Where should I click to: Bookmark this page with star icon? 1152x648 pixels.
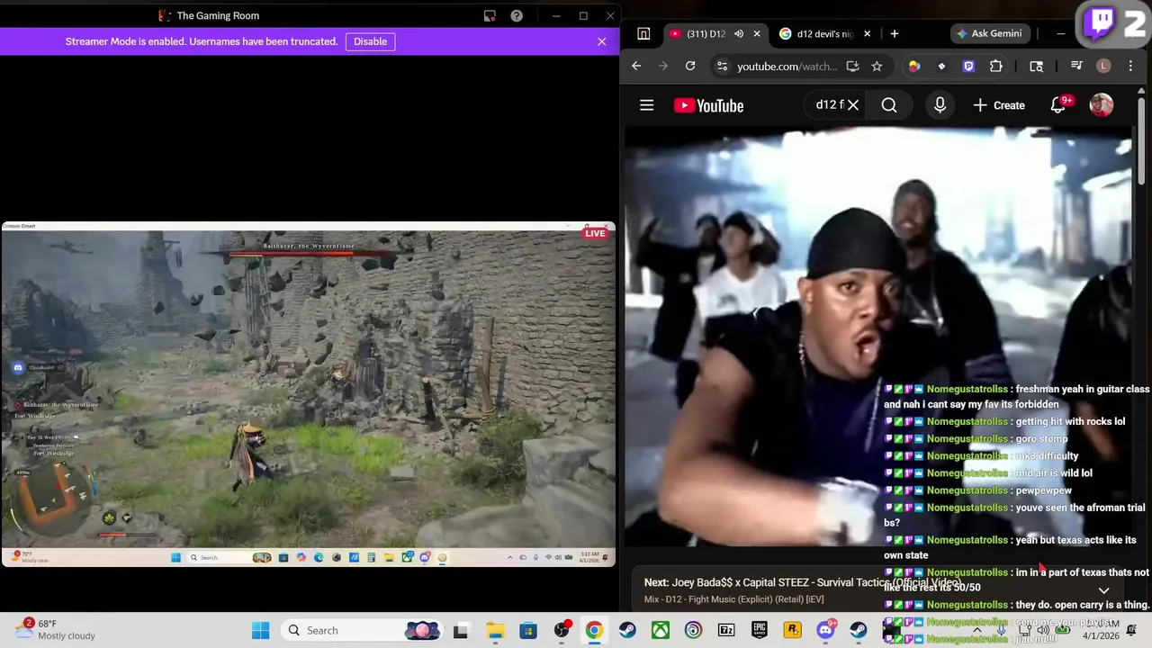coord(877,66)
